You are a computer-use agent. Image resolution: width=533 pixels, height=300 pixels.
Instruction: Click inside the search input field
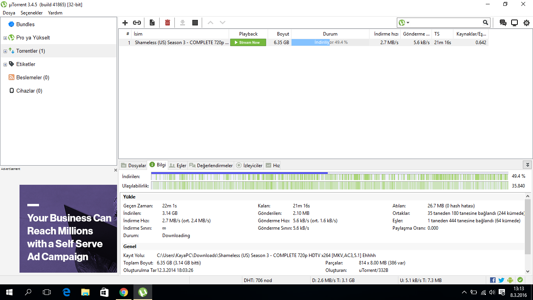(446, 23)
